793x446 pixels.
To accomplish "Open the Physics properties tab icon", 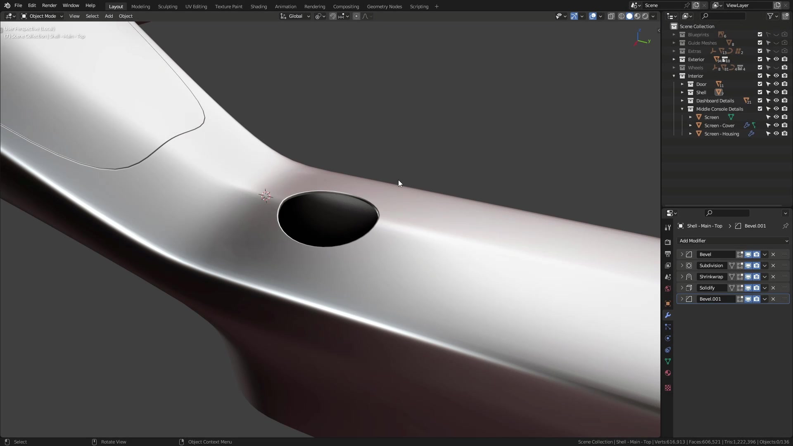I will pyautogui.click(x=668, y=338).
